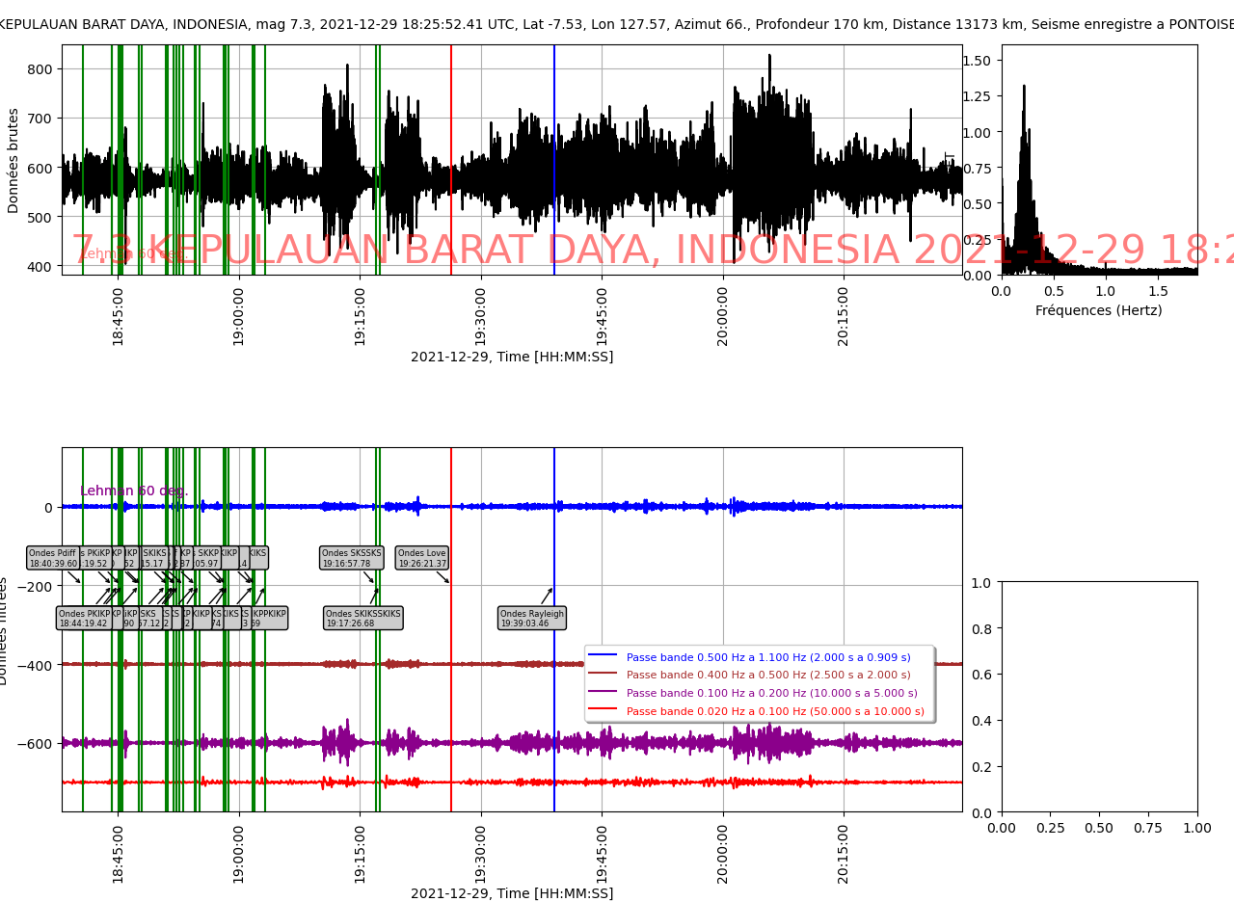
Task: Click the "Fréquences (Hertz)" axis label
Action: coord(1098,310)
